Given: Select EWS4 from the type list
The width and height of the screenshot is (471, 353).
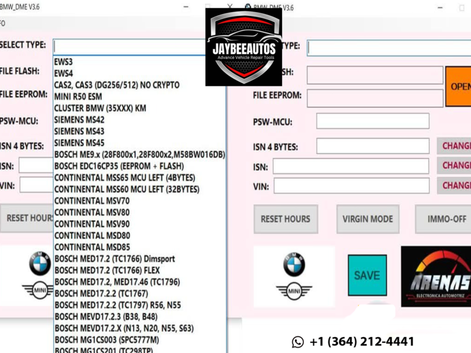Looking at the screenshot, I should tap(64, 74).
